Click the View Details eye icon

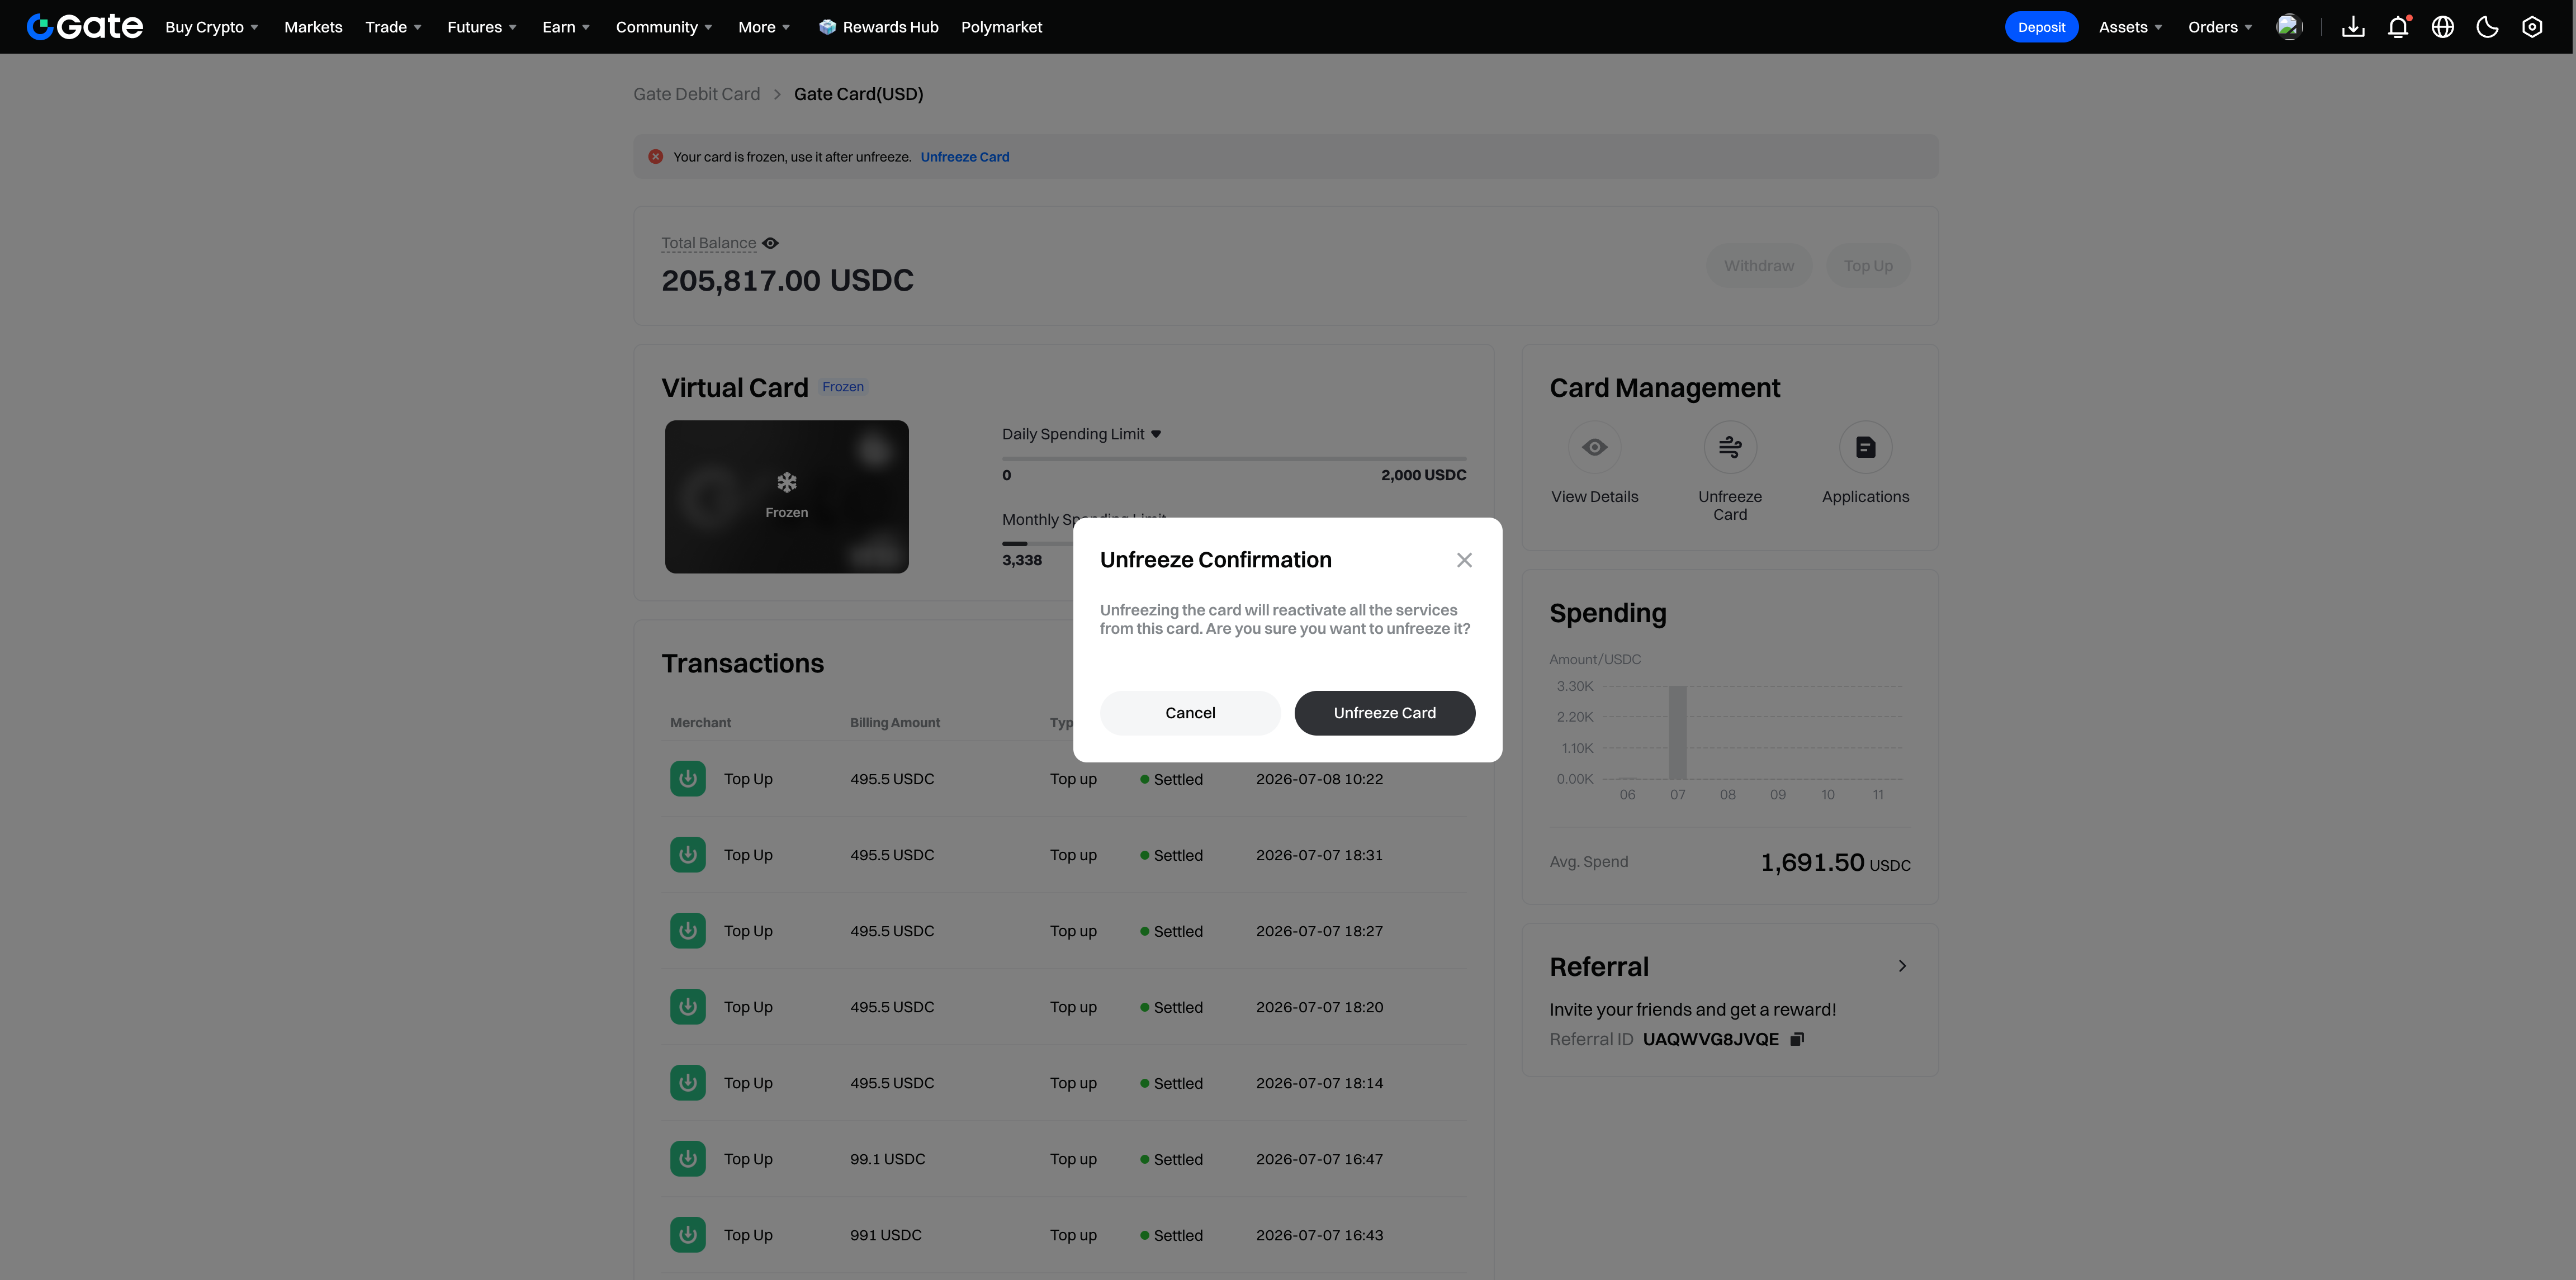[1595, 447]
